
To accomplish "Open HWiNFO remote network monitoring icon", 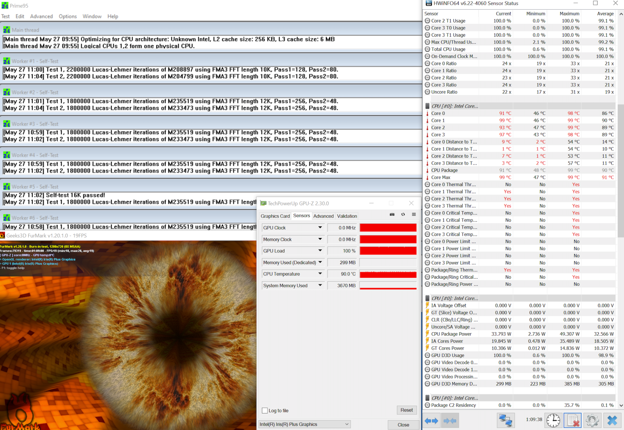I will click(x=505, y=420).
